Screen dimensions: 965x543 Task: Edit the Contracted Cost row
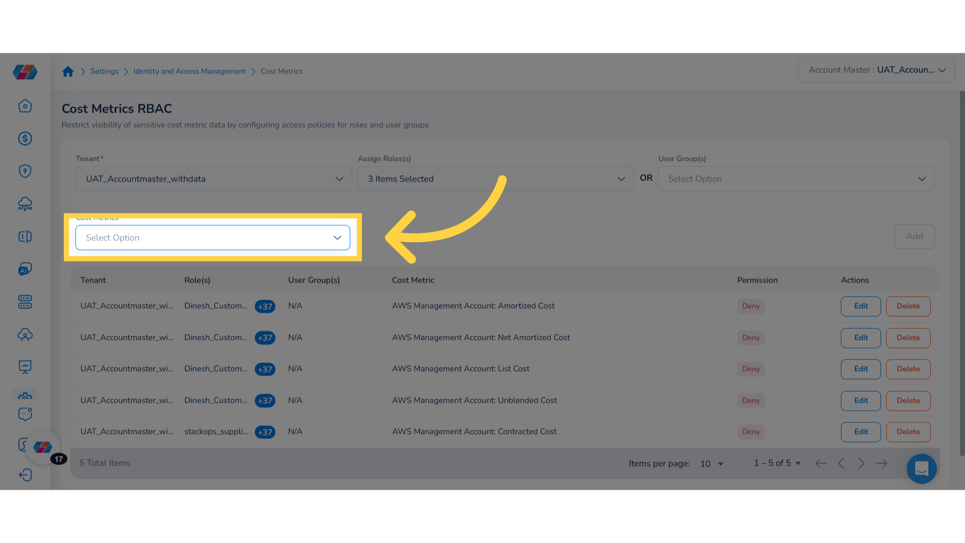[x=860, y=432]
